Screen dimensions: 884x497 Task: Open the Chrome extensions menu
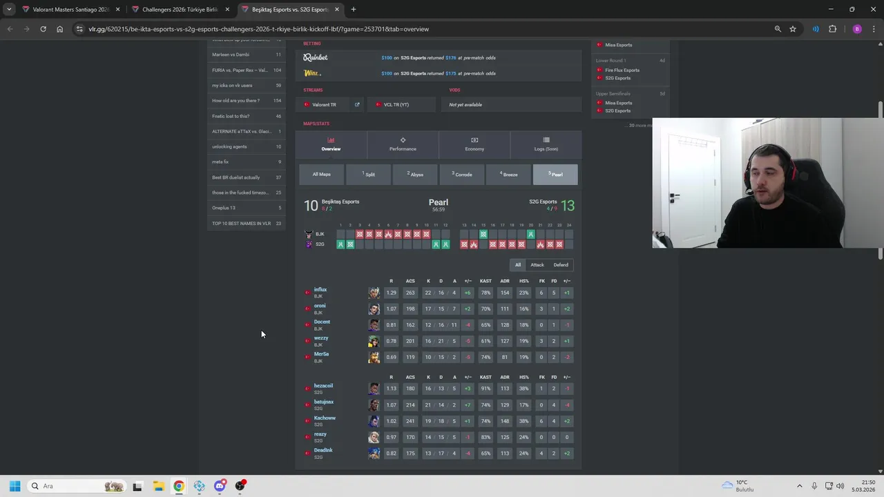832,29
